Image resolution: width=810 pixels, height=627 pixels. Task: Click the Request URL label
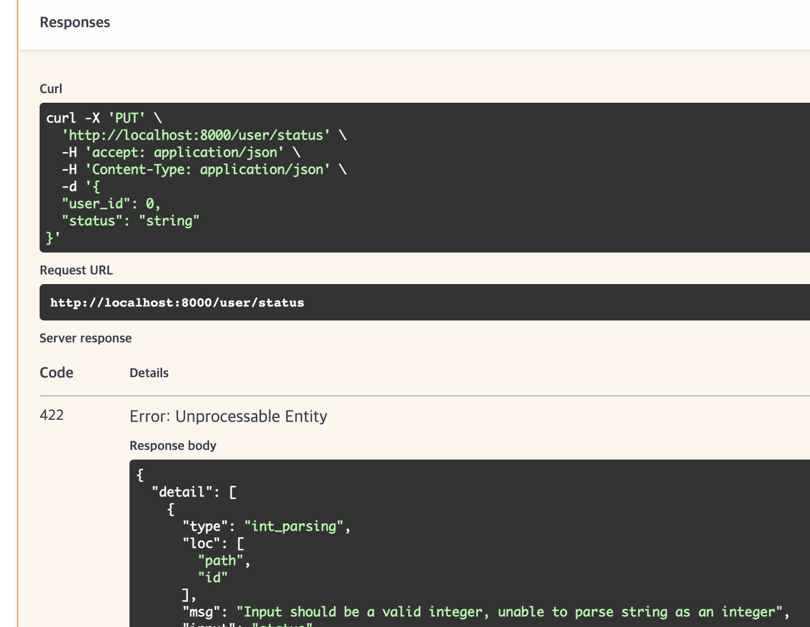click(x=76, y=270)
